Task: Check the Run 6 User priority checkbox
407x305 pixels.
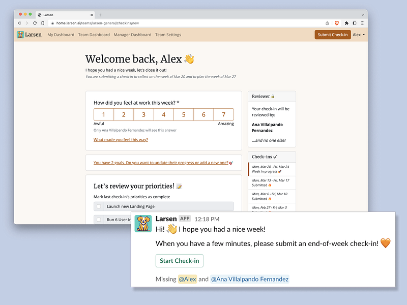Action: click(99, 220)
